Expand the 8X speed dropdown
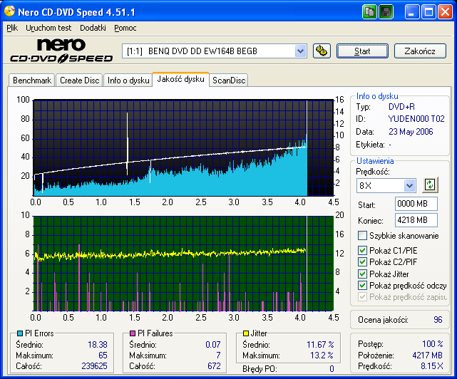The image size is (457, 379). pyautogui.click(x=409, y=185)
